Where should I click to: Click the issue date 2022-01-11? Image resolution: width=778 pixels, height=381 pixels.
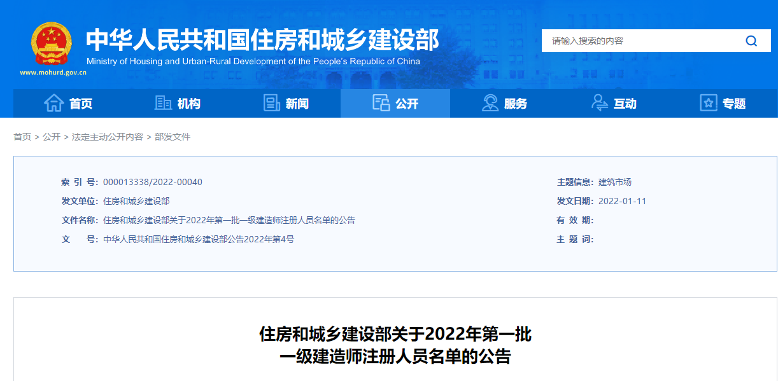623,201
